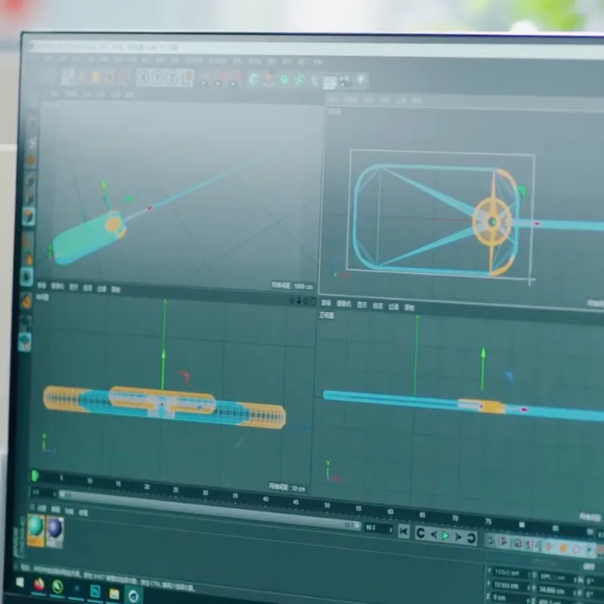604x604 pixels.
Task: Toggle the Y axis lock
Action: [x=158, y=77]
